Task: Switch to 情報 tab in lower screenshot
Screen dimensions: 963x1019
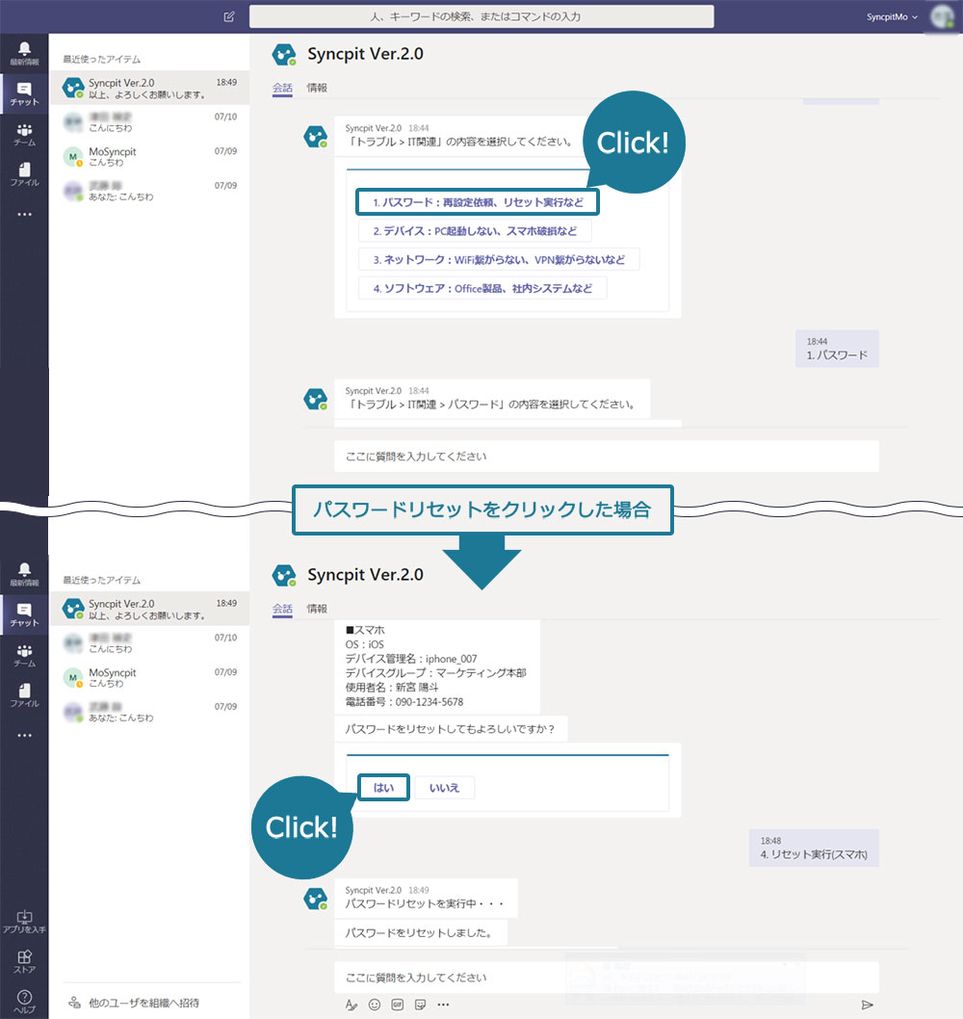Action: tap(317, 609)
